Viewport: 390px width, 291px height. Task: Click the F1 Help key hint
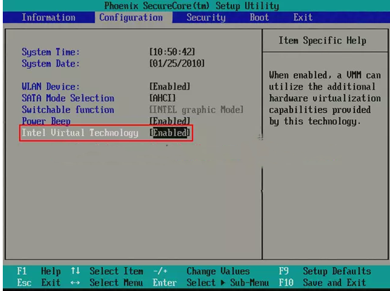pos(39,271)
